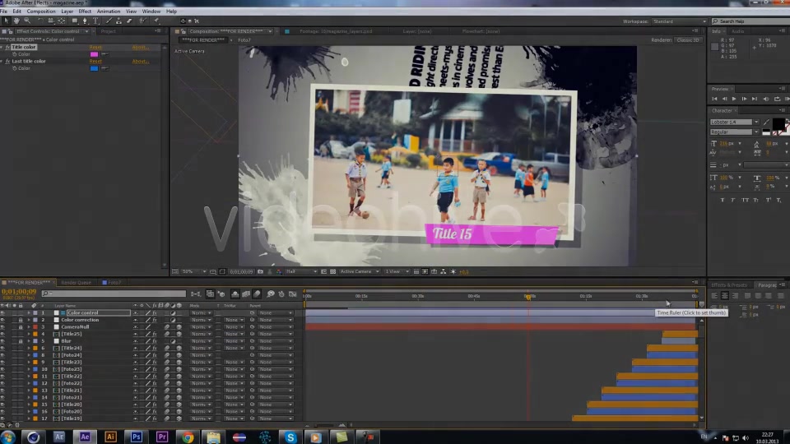Switch to the Project panel tab
Image resolution: width=790 pixels, height=444 pixels.
tap(109, 31)
